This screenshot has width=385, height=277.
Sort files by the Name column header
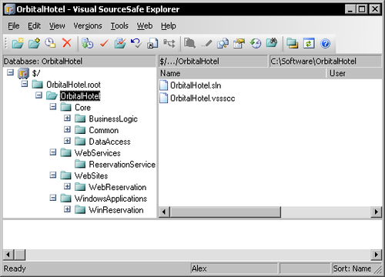point(242,73)
